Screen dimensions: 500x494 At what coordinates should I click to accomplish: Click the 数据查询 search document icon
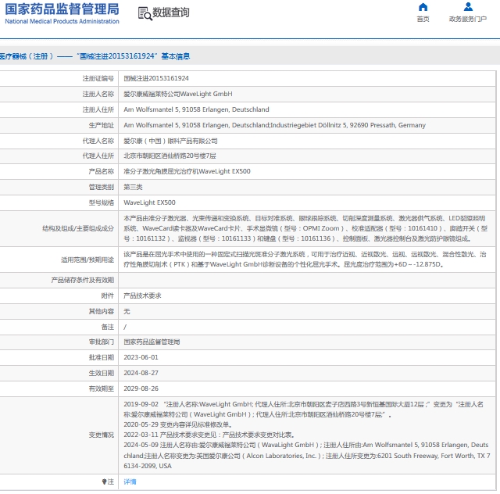coord(145,13)
